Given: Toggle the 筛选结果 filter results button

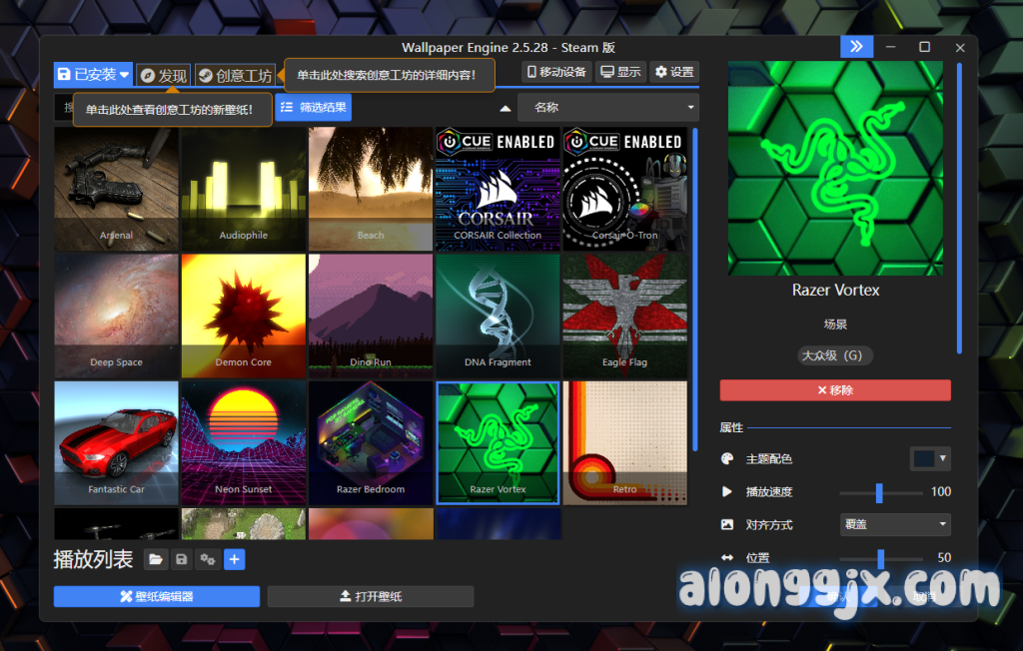Looking at the screenshot, I should coord(313,108).
